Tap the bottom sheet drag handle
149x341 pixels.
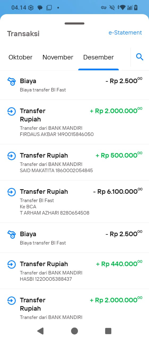pos(74,23)
